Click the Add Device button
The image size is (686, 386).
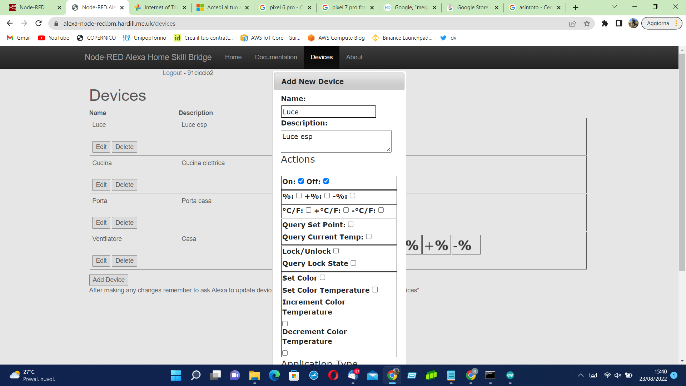coord(109,280)
